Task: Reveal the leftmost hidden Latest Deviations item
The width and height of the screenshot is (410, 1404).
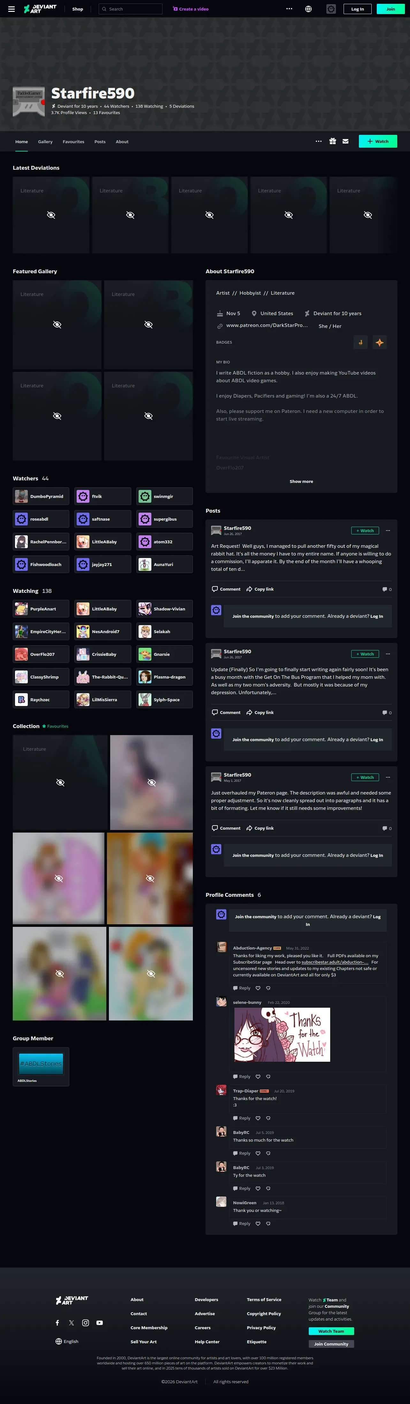Action: [x=51, y=215]
